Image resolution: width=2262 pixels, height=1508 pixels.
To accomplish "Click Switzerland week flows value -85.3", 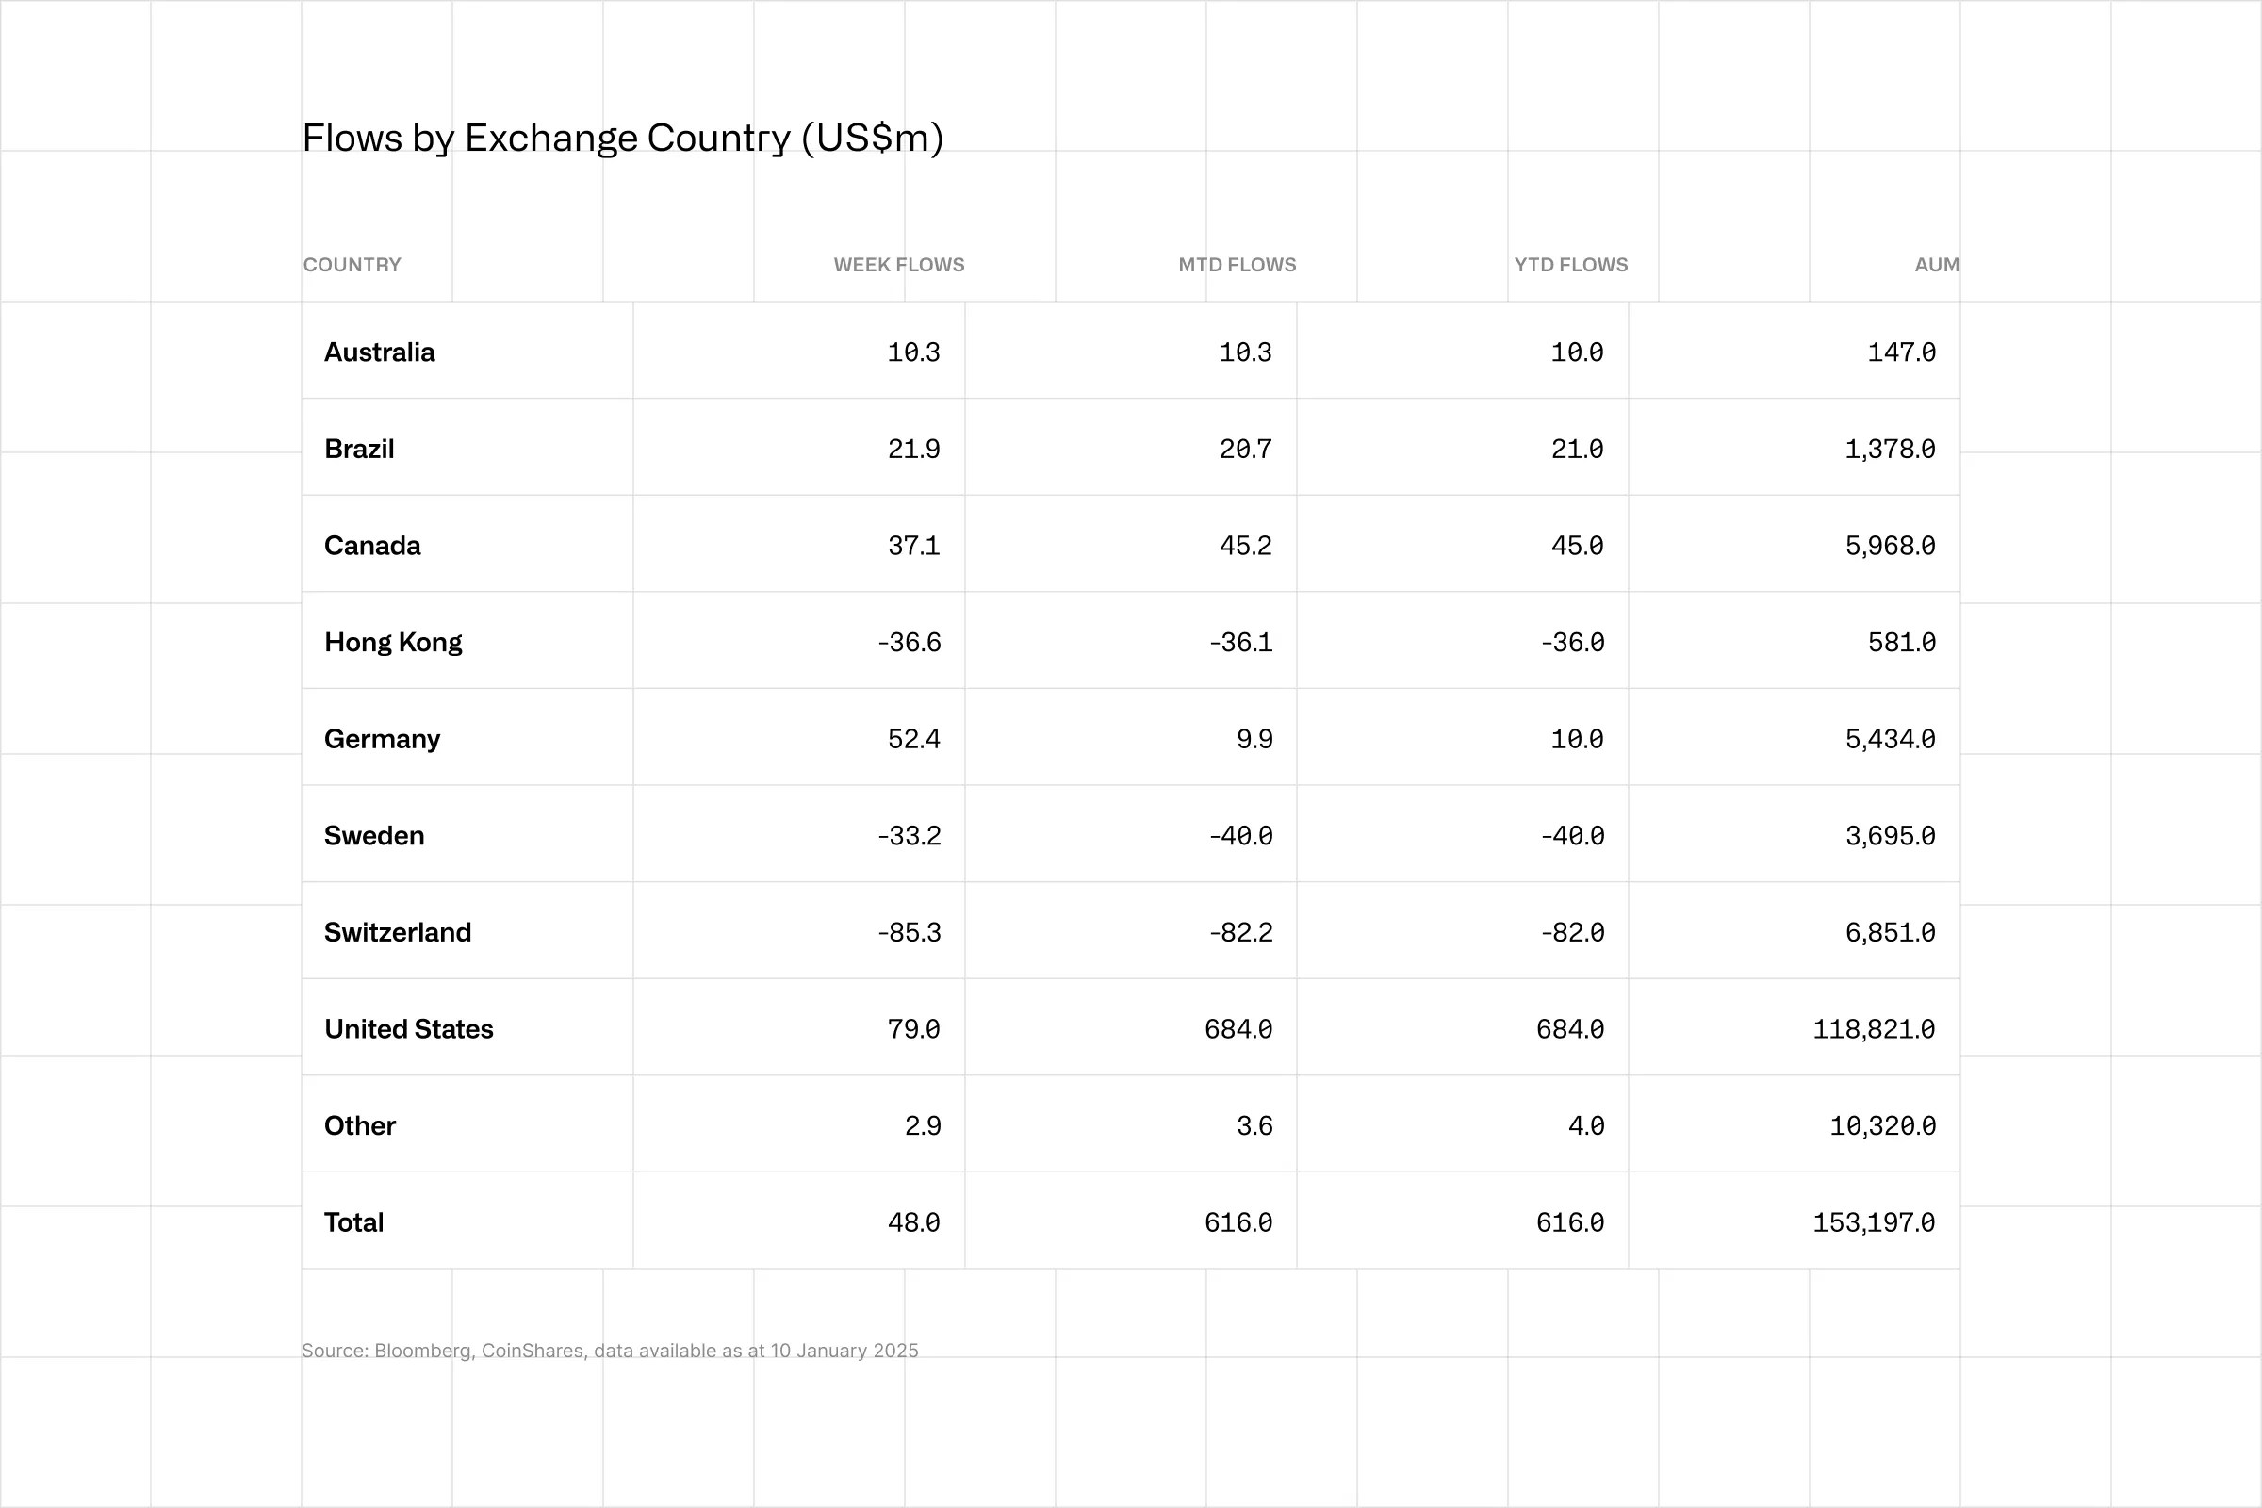I will click(x=909, y=932).
